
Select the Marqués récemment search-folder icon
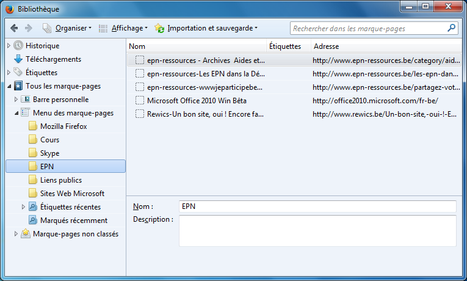[33, 220]
